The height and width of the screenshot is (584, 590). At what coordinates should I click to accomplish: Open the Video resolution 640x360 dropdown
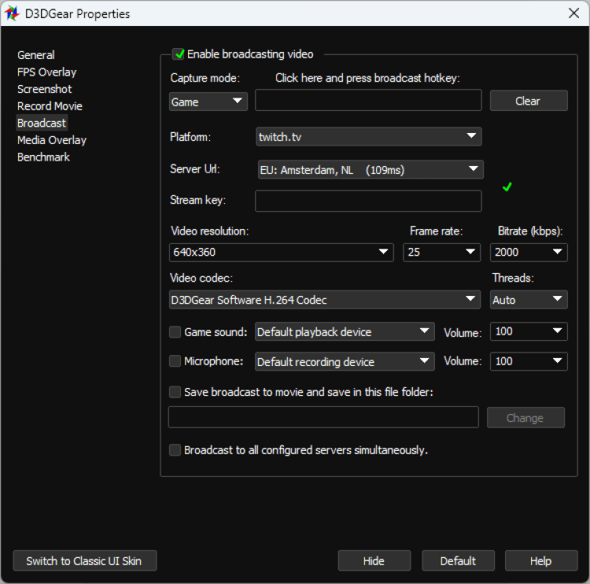281,253
